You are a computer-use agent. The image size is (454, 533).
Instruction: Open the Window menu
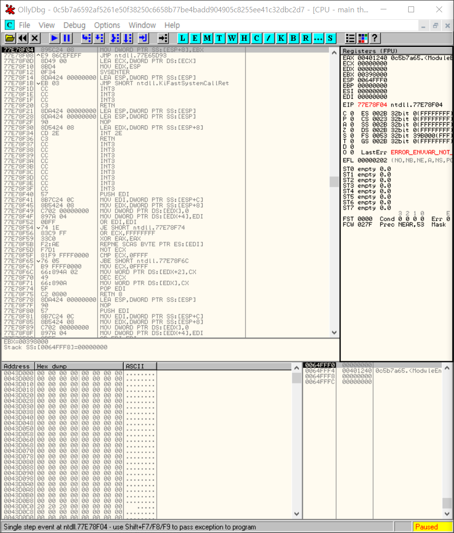[142, 25]
